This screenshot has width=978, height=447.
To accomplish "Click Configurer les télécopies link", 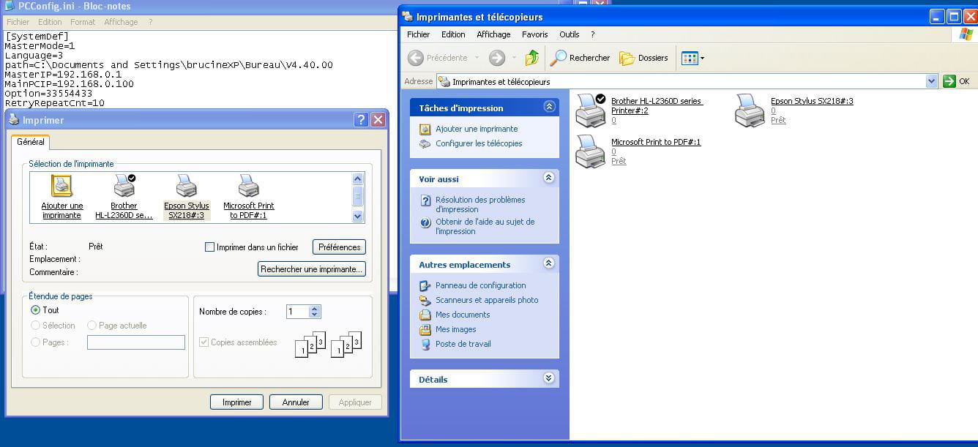I will (x=479, y=143).
